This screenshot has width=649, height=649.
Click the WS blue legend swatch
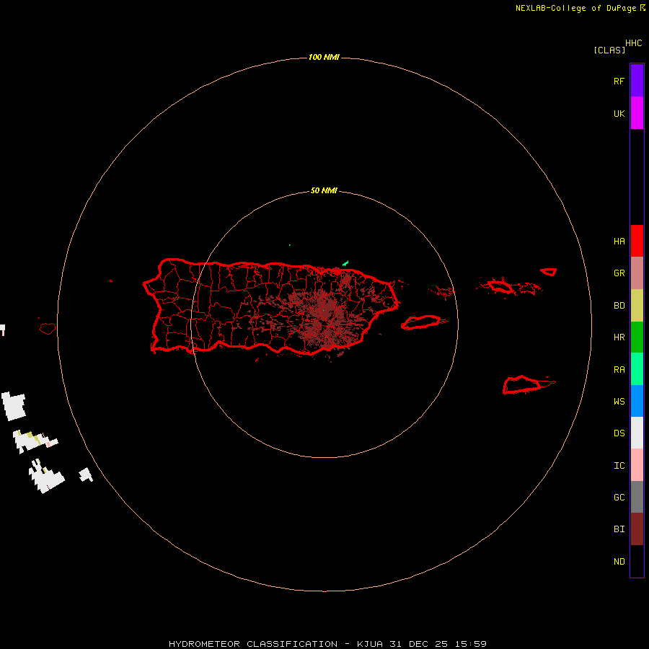(x=637, y=401)
